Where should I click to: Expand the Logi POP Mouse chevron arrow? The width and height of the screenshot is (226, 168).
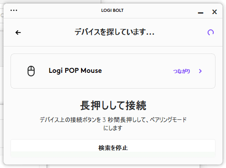[x=200, y=71]
